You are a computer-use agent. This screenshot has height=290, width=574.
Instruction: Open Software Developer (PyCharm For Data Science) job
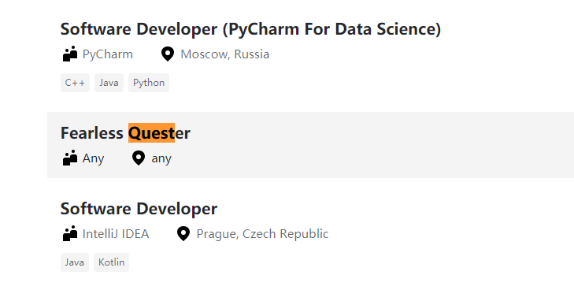click(250, 29)
